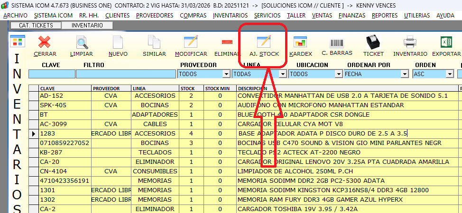Screen dimensions: 462x213
Task: Click the Clave filter input field
Action: (52, 74)
